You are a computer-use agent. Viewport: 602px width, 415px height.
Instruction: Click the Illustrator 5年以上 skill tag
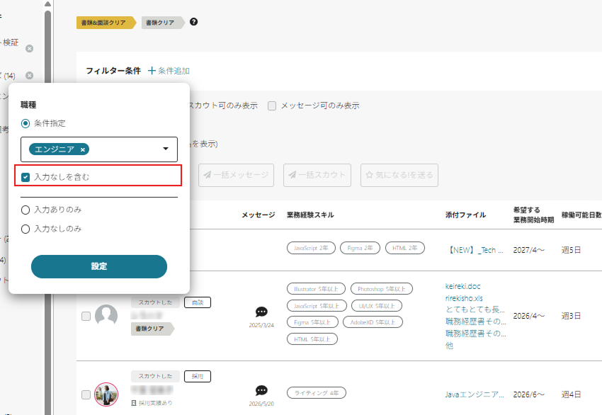pyautogui.click(x=316, y=289)
